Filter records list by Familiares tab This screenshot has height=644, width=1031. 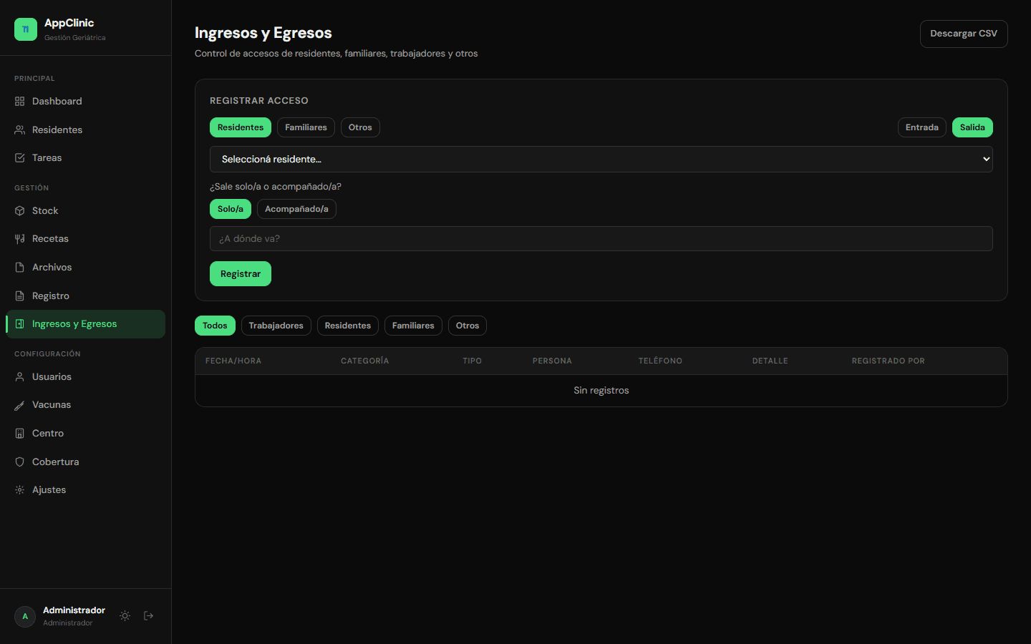coord(413,326)
